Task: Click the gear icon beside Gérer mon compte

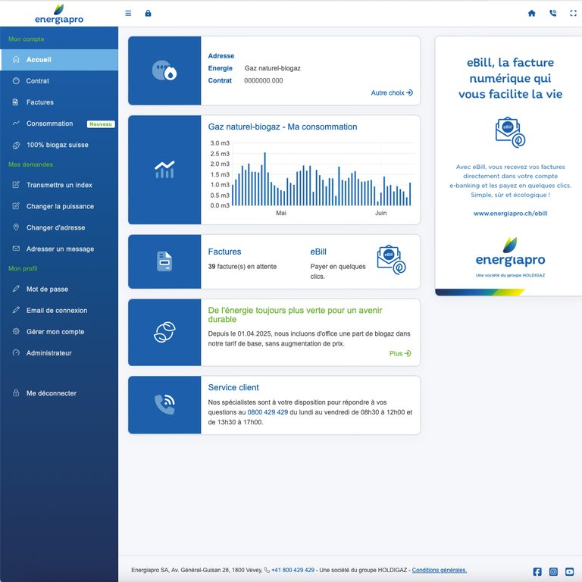Action: 16,331
